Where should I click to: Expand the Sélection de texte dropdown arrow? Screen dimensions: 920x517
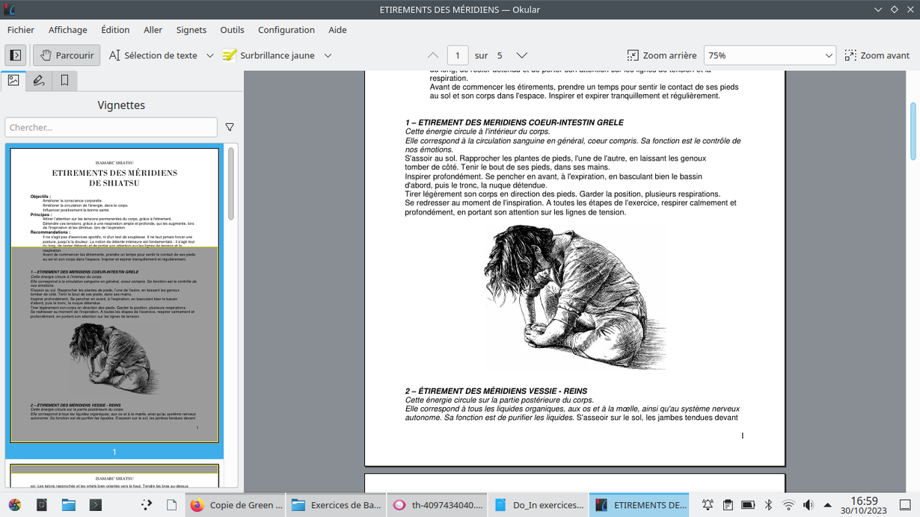[x=210, y=55]
